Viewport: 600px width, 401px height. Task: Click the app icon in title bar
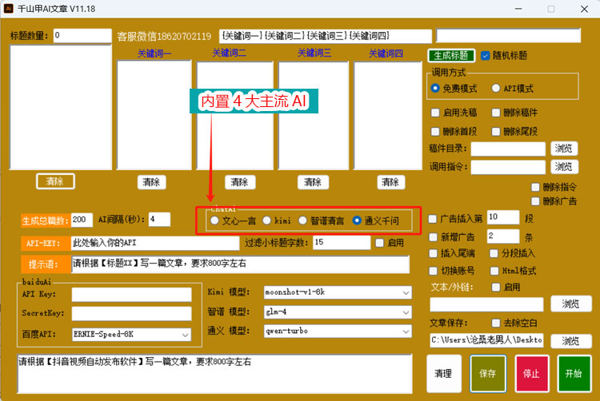pyautogui.click(x=9, y=9)
